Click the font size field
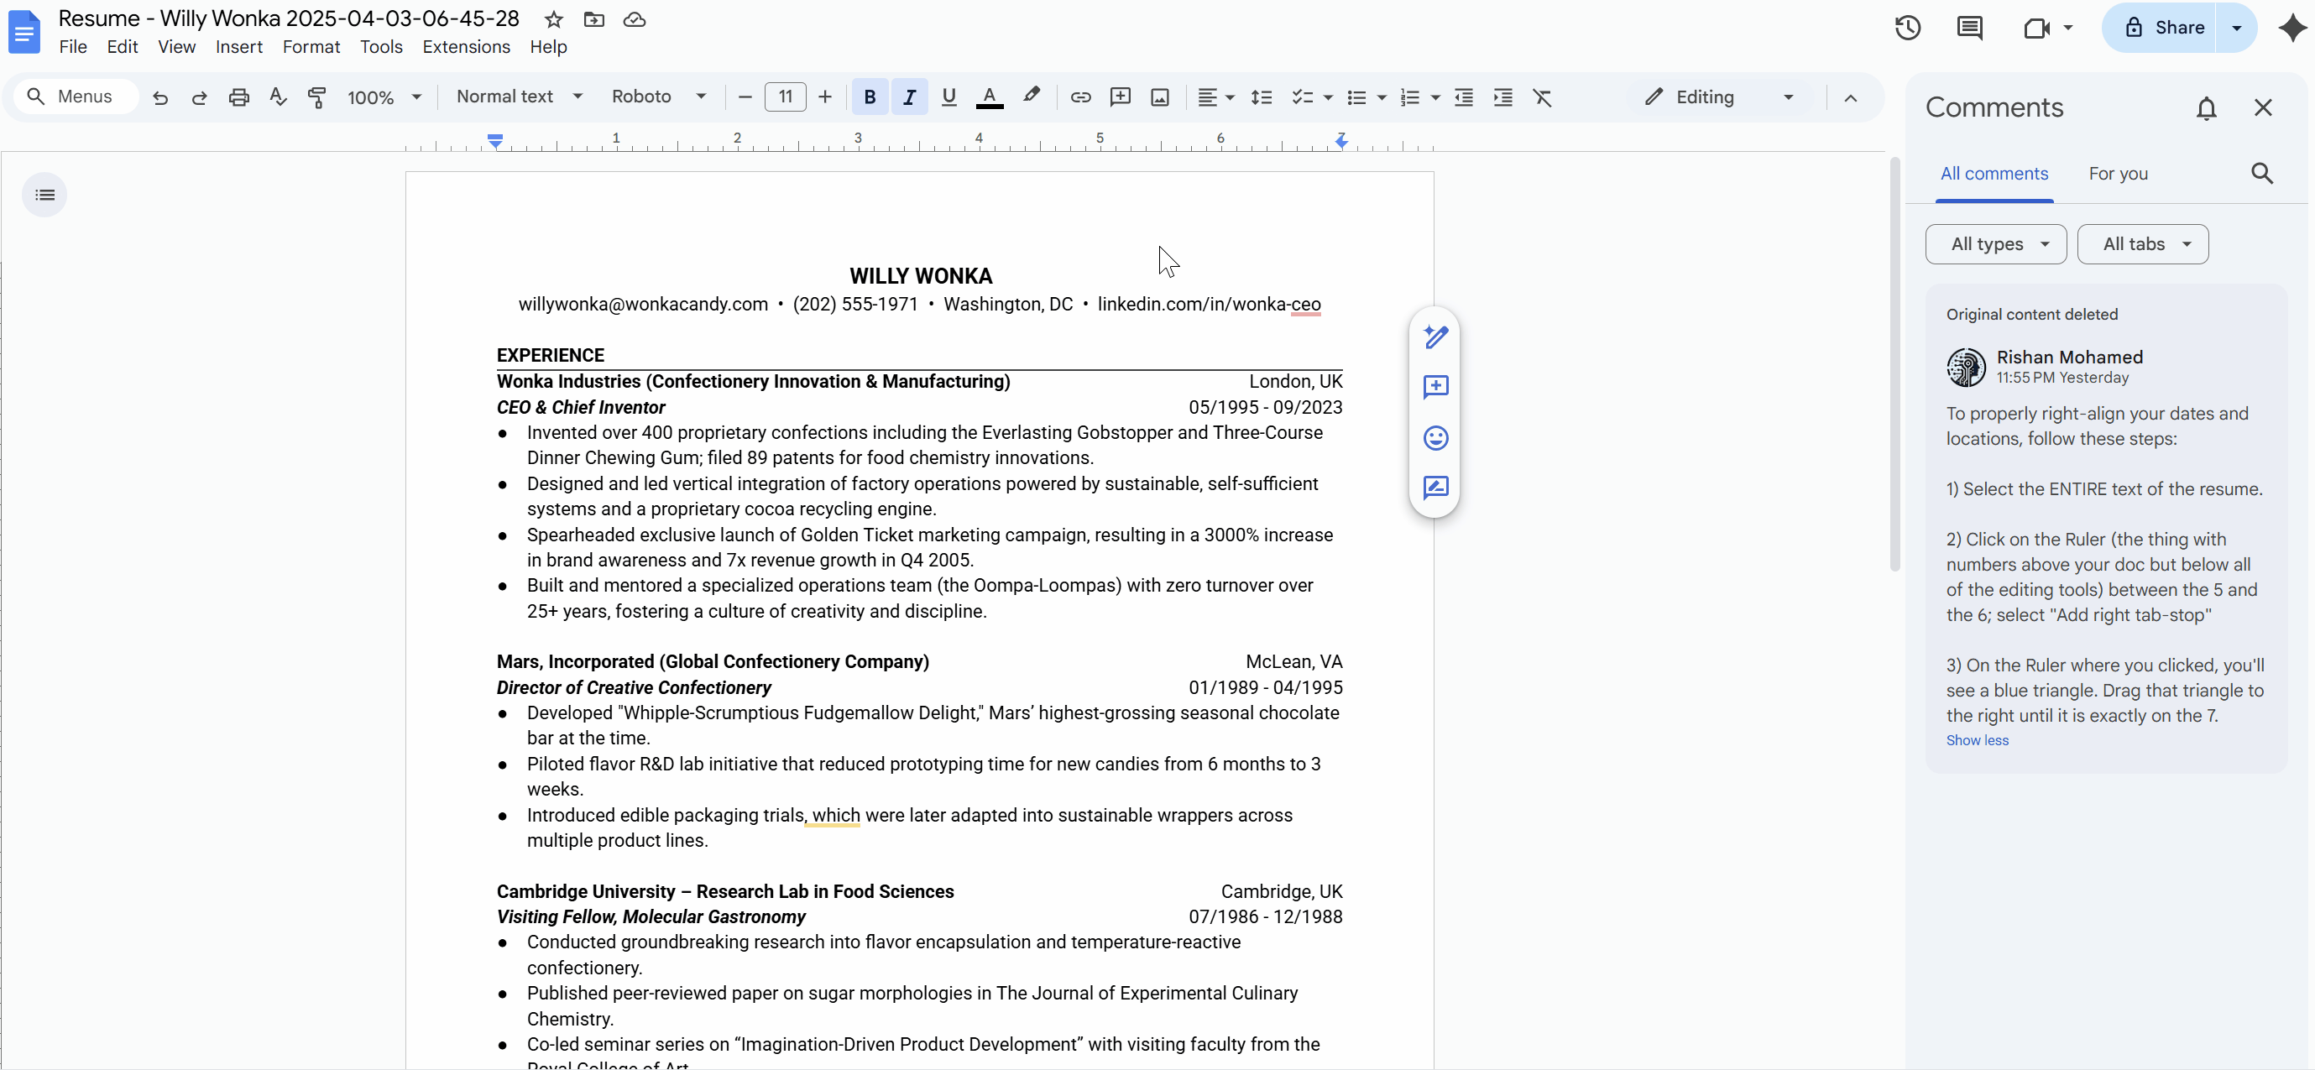 tap(785, 97)
